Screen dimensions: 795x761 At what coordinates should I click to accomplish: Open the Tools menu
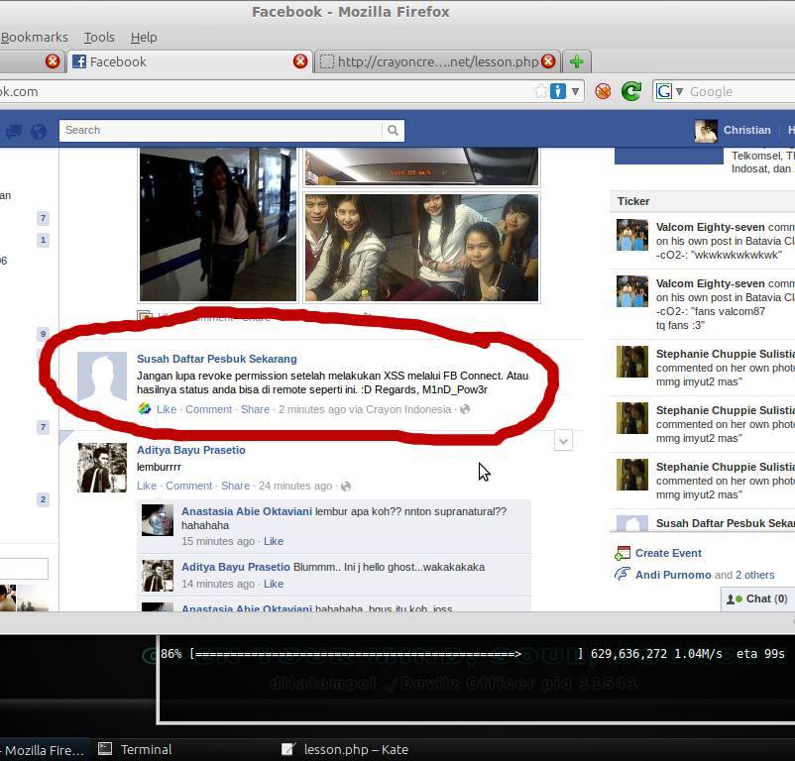click(99, 37)
